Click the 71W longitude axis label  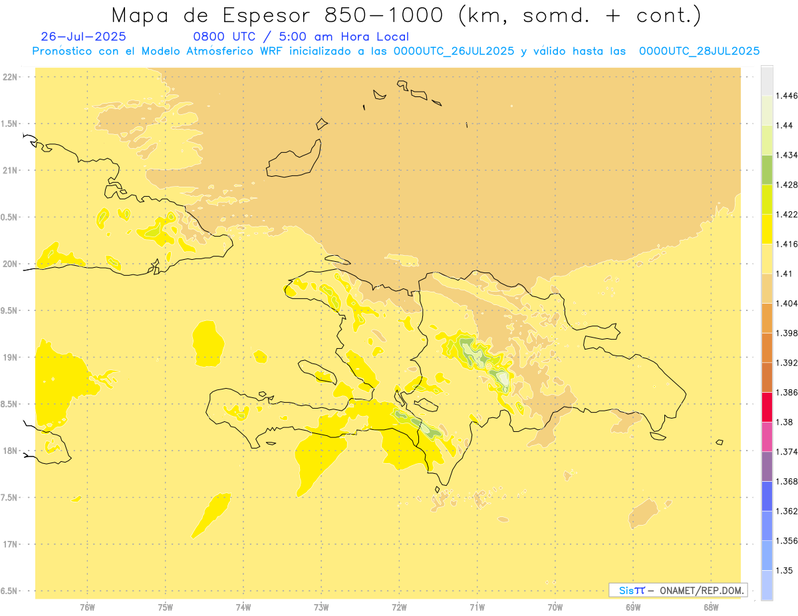(x=477, y=607)
